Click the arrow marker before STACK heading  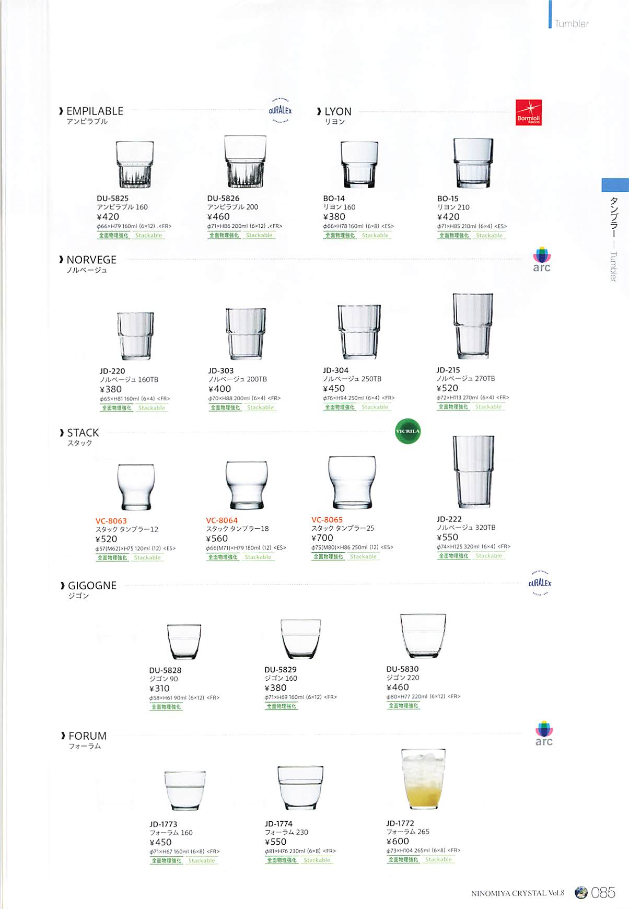(x=62, y=433)
